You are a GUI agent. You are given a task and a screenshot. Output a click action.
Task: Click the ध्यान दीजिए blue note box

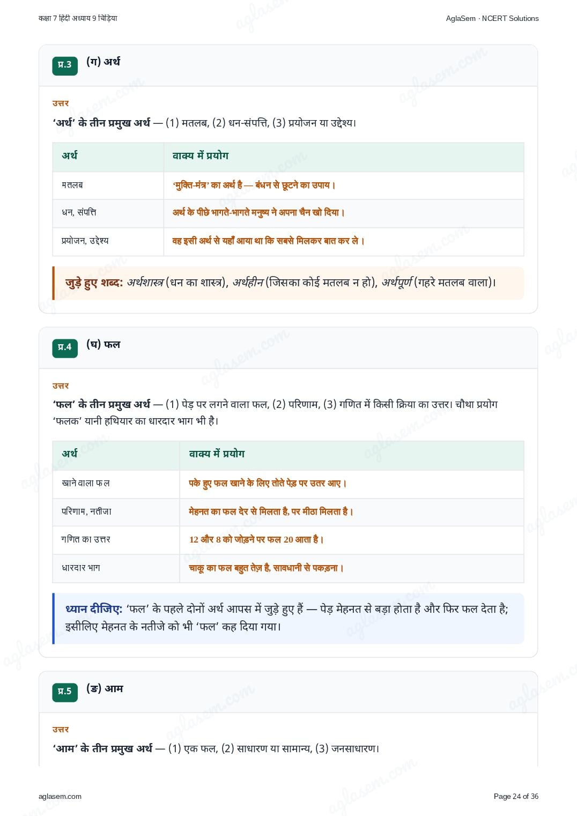coord(288,618)
